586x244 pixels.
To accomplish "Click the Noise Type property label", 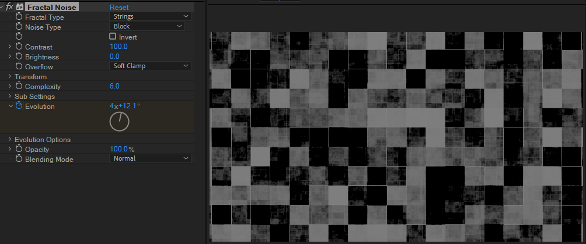I will point(43,27).
